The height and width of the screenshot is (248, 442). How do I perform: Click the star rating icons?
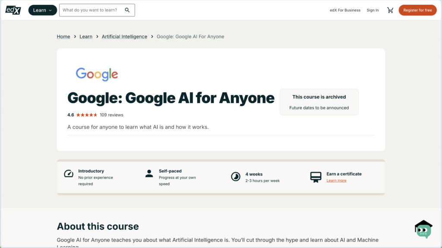[x=87, y=115]
